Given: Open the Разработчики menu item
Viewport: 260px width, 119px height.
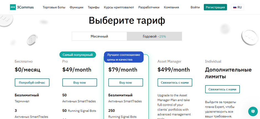Looking at the screenshot, I should pos(149,7).
